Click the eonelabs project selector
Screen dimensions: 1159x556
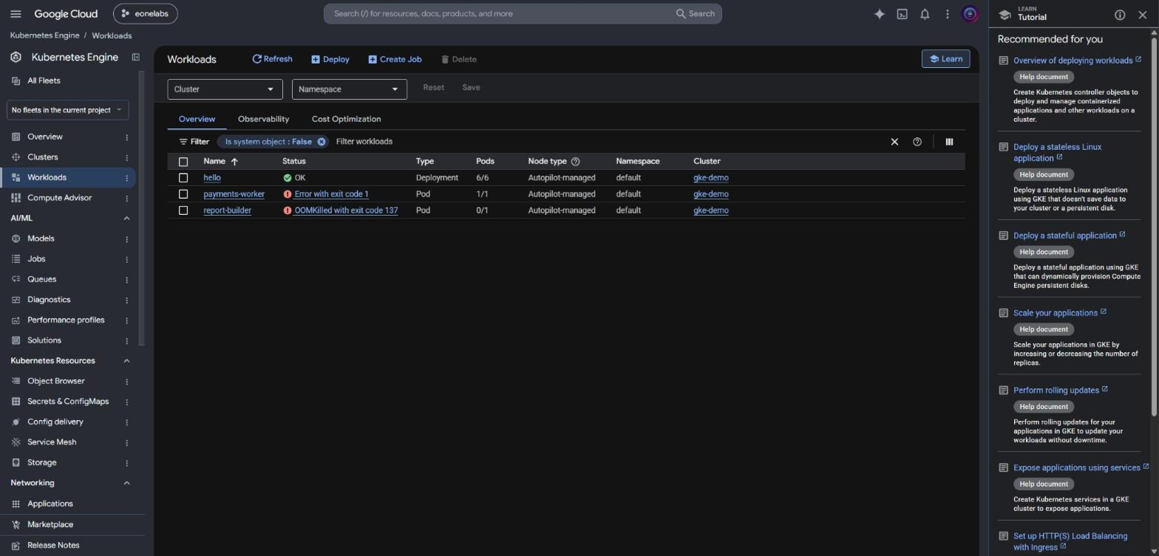click(x=145, y=14)
